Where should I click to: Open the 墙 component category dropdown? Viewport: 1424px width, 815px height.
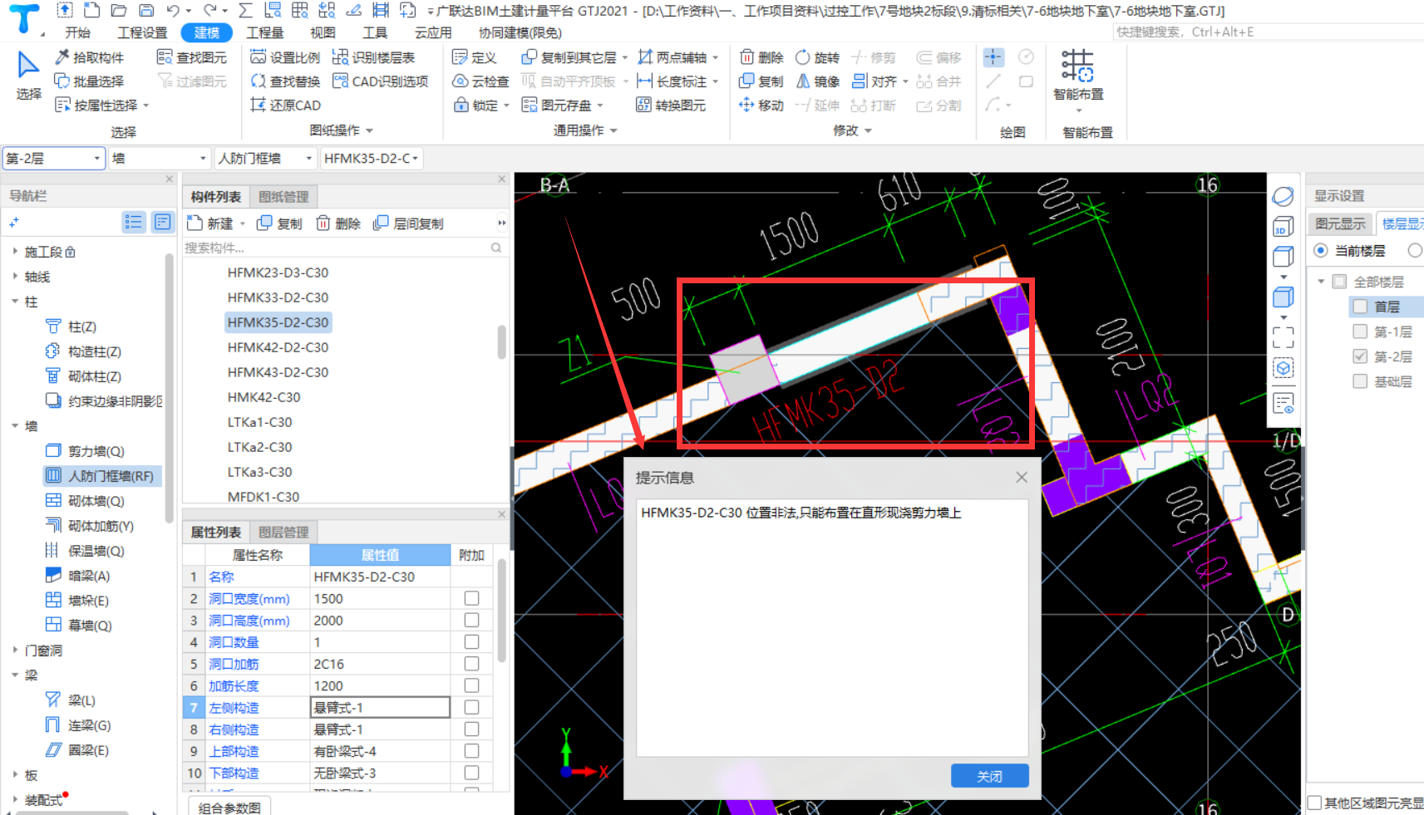[160, 158]
